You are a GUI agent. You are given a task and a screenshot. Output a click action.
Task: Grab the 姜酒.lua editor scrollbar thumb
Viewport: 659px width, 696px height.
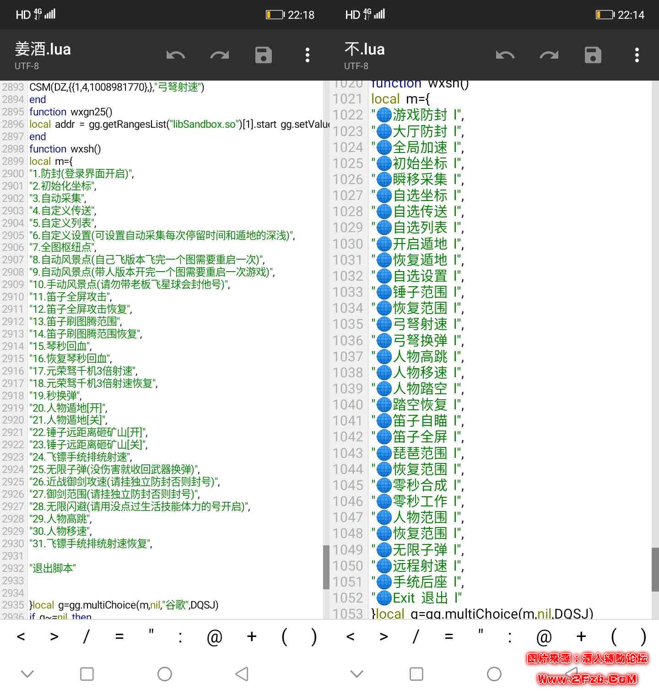[x=326, y=567]
